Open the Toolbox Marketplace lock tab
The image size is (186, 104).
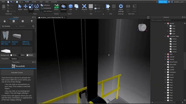click(x=5, y=21)
